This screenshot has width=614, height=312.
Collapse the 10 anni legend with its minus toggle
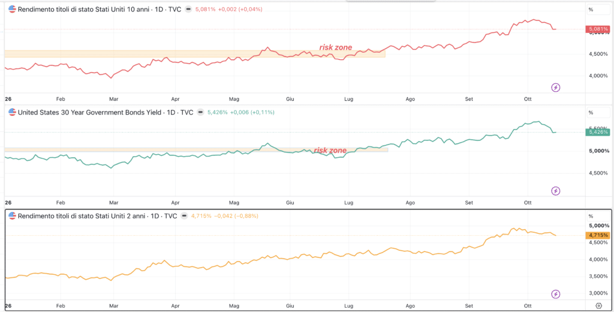coord(188,9)
